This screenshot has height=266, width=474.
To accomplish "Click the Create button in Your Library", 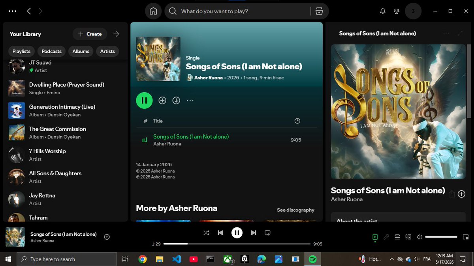I will pyautogui.click(x=90, y=34).
